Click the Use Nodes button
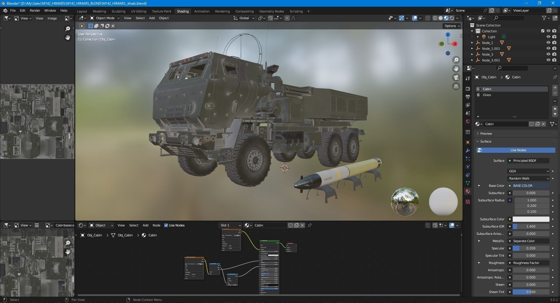The width and height of the screenshot is (560, 303). click(x=516, y=150)
